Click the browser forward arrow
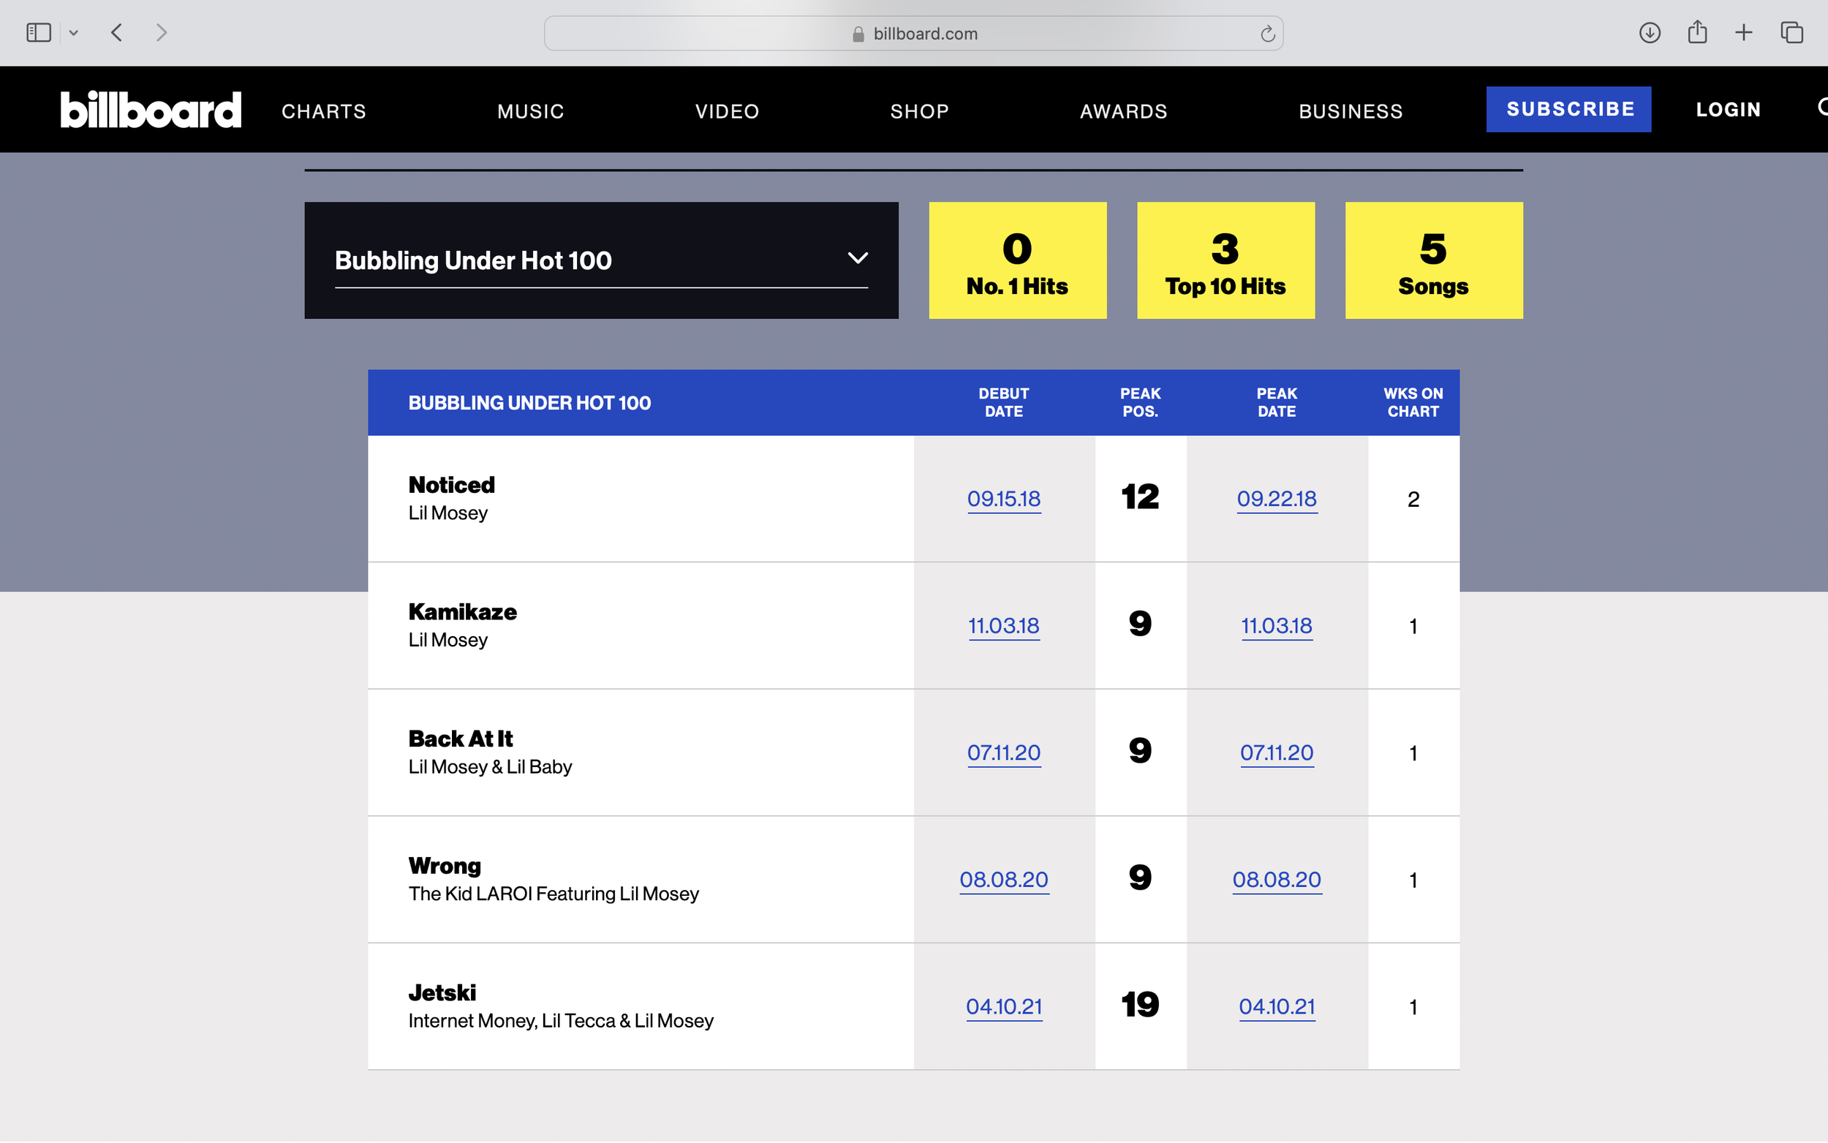1828x1143 pixels. (x=160, y=32)
